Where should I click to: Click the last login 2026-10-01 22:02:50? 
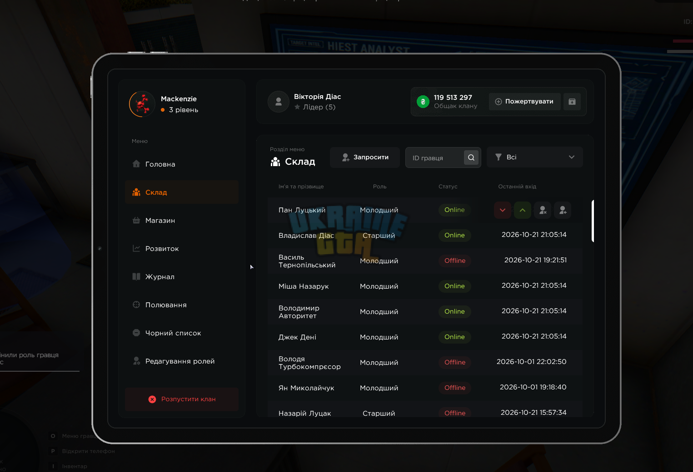[532, 362]
